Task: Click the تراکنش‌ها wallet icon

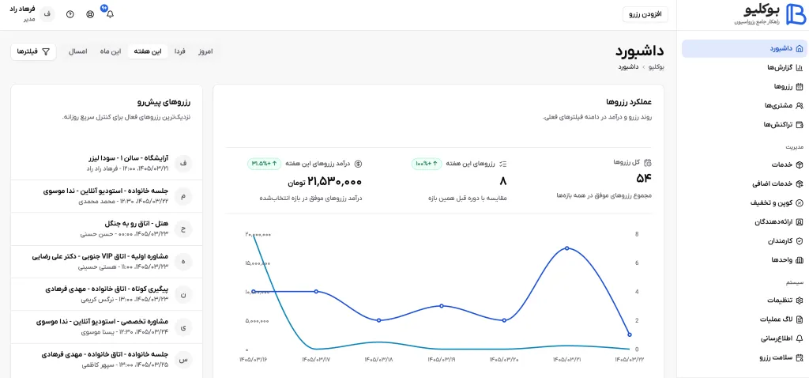Action: (x=800, y=124)
